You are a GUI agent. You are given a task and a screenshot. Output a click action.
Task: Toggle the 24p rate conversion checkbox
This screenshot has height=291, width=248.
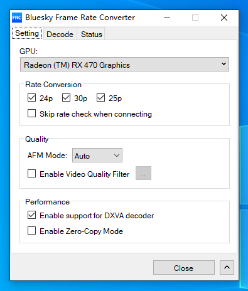(31, 98)
